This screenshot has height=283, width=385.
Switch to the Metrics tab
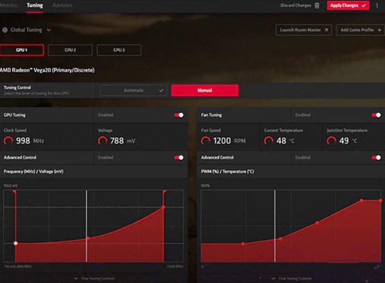coord(8,5)
